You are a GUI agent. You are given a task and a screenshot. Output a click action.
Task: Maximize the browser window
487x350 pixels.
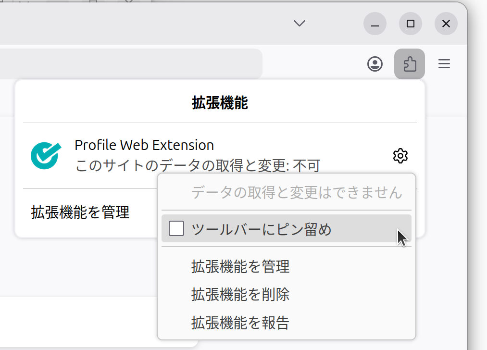(x=411, y=24)
